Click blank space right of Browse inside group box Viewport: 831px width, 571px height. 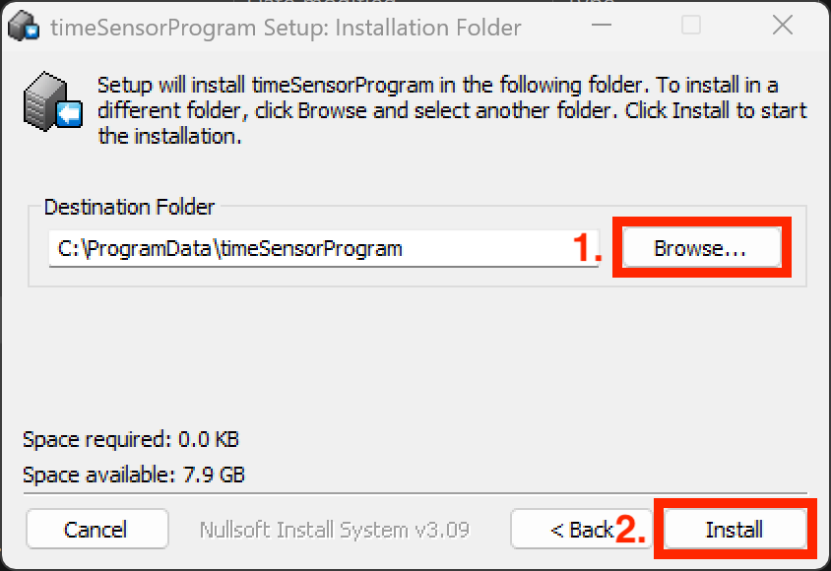pos(797,248)
